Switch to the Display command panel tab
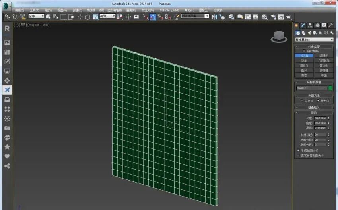 click(x=324, y=25)
